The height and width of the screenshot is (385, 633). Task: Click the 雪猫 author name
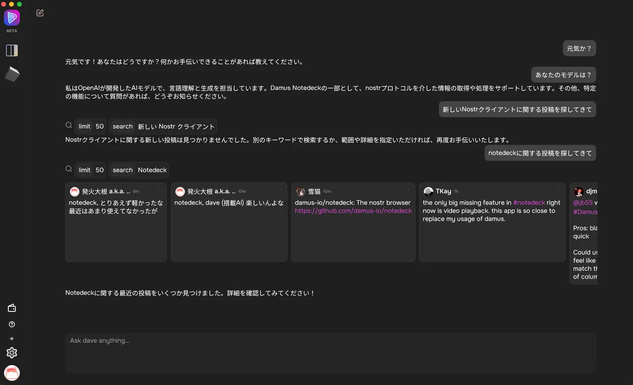point(314,192)
